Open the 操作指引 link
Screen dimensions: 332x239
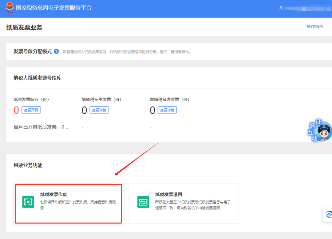[x=315, y=26]
